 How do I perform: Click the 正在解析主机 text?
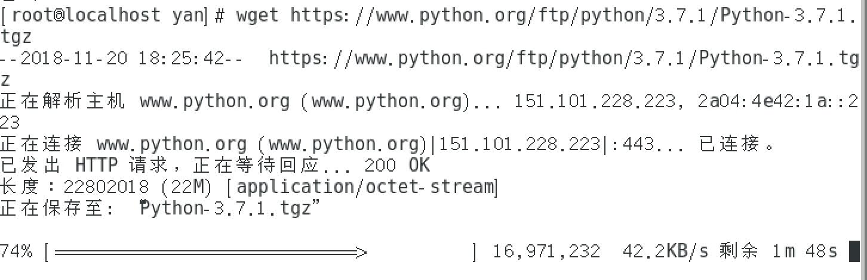point(63,101)
